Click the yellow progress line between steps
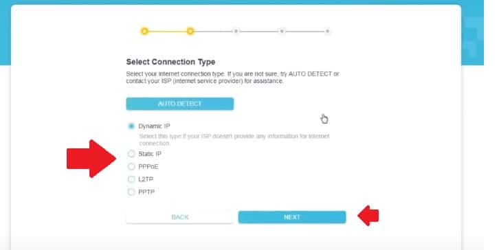 168,32
